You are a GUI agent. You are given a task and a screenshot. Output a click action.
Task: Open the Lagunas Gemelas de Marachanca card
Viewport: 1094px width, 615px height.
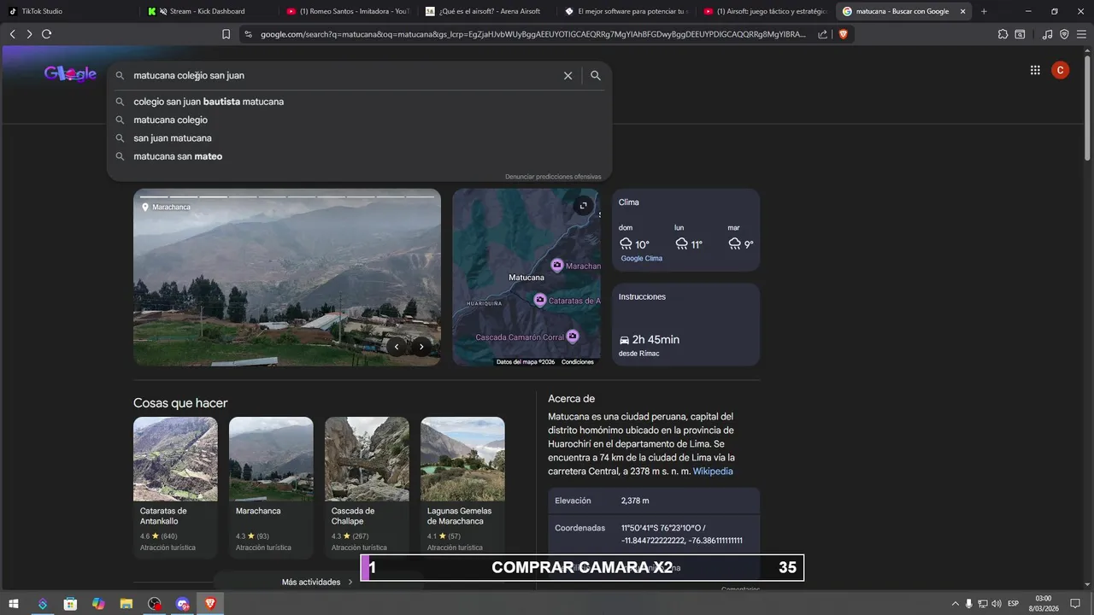(462, 488)
